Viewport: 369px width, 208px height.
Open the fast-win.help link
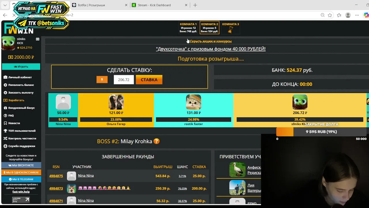click(21, 192)
